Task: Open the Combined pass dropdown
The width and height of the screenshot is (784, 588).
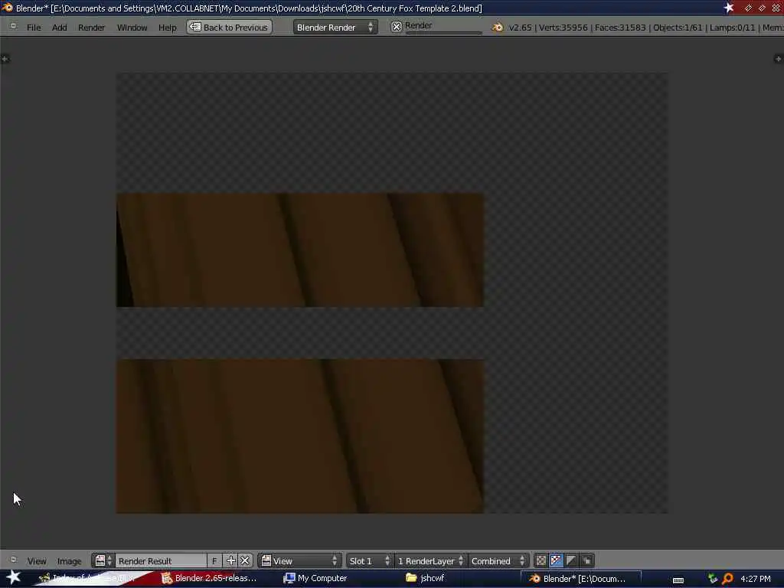Action: 498,560
